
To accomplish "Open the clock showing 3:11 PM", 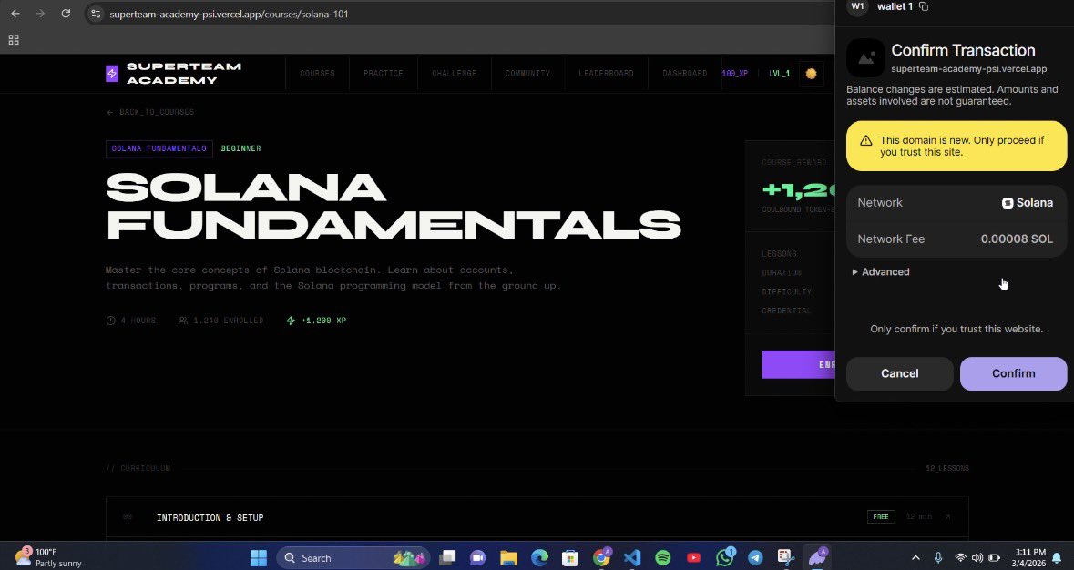I will (1030, 557).
